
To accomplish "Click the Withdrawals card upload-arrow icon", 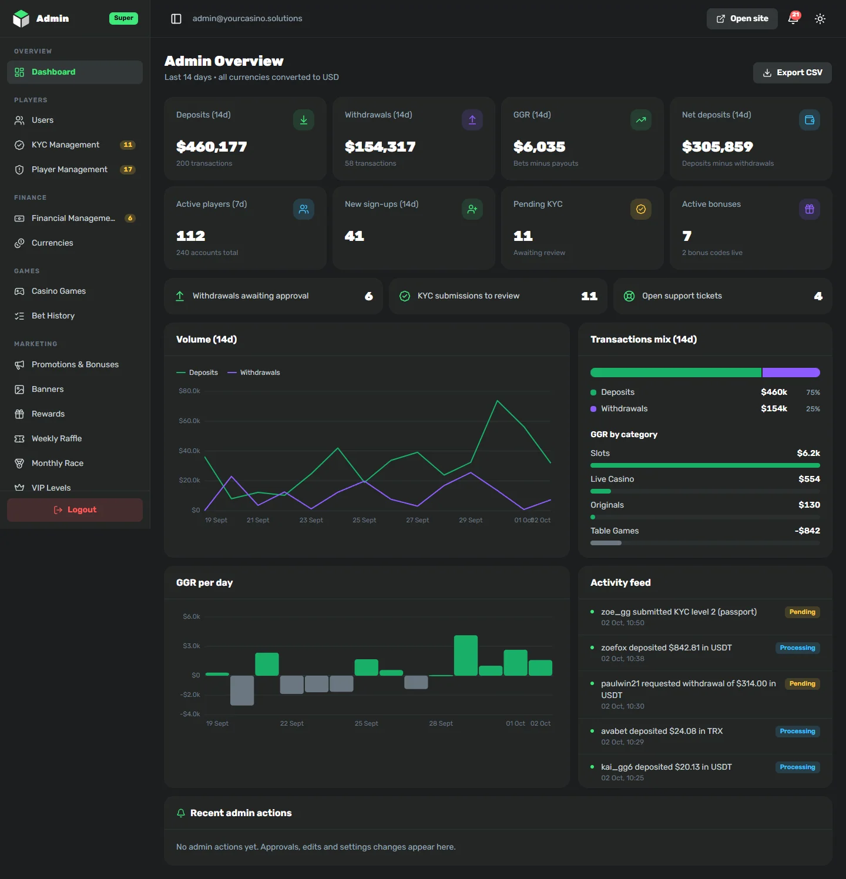I will coord(472,120).
